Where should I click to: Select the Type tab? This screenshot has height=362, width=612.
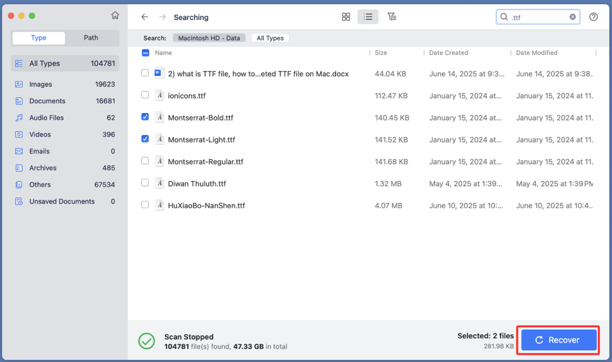point(38,37)
